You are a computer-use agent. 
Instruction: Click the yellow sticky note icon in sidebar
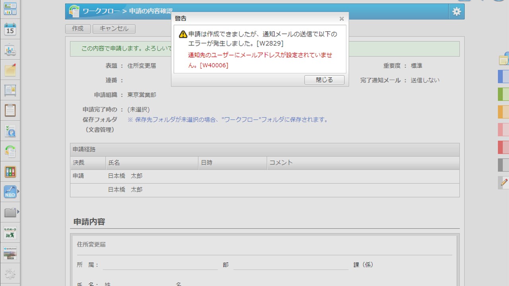(x=10, y=70)
